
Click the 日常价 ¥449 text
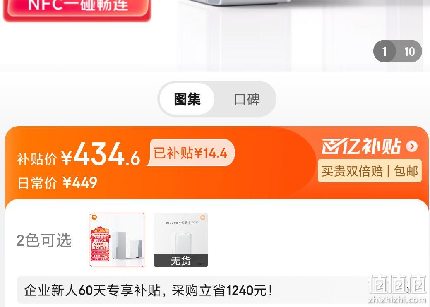click(x=57, y=182)
